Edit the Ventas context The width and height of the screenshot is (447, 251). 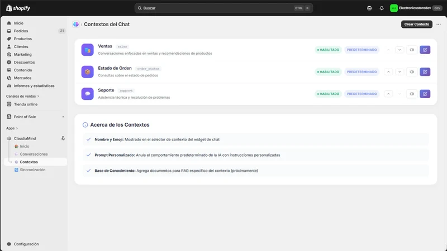(425, 50)
